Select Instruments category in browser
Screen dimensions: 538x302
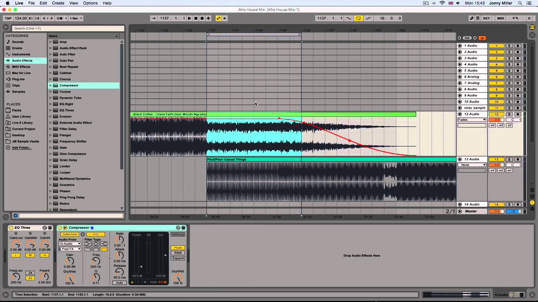coord(21,54)
